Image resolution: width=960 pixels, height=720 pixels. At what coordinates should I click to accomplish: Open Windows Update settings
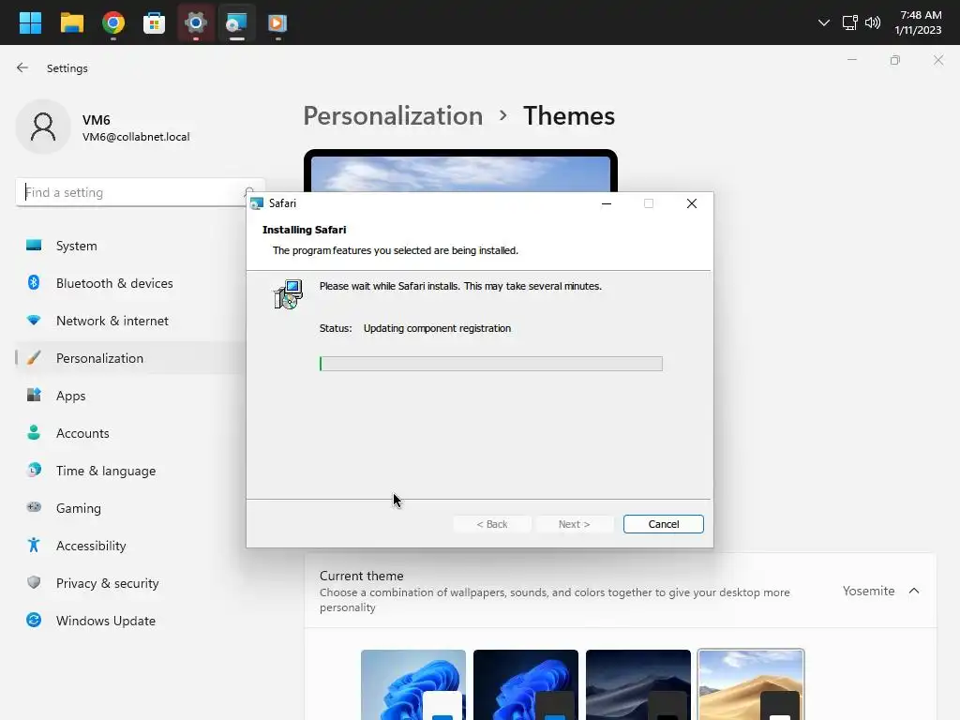(130, 621)
